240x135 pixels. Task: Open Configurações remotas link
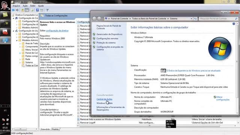click(x=107, y=38)
